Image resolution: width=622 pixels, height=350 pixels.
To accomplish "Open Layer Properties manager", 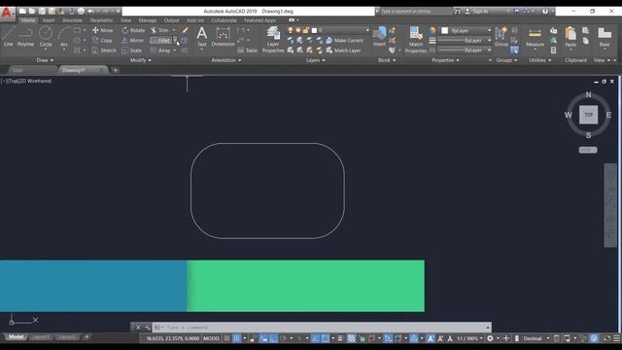I will [273, 40].
